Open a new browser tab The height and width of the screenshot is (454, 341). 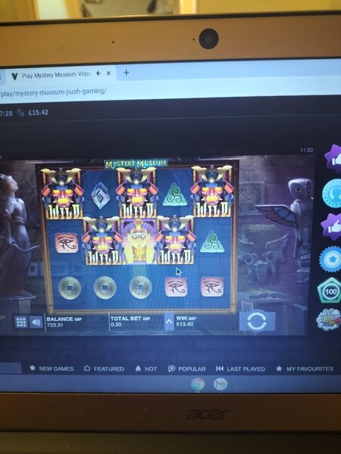[x=126, y=73]
